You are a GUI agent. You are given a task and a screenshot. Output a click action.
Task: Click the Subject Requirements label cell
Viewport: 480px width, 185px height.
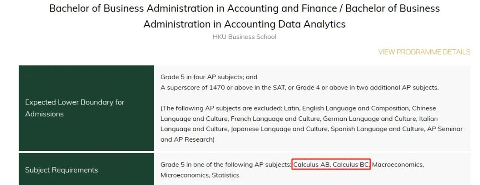pos(86,169)
